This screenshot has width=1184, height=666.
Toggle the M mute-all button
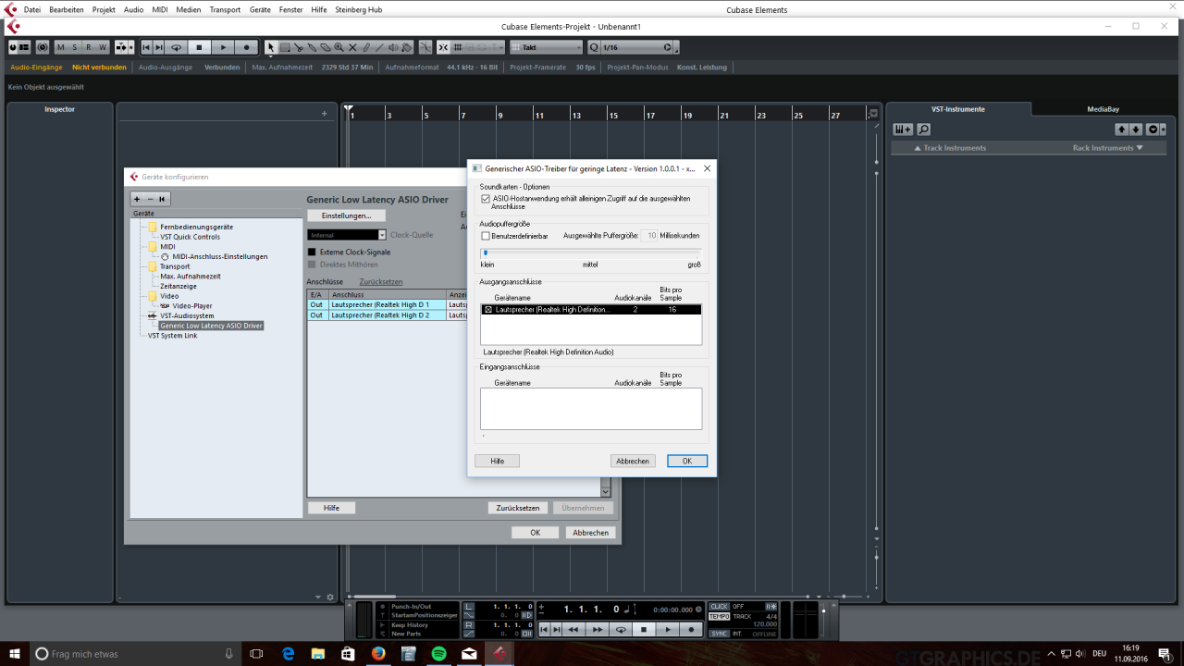(x=61, y=47)
